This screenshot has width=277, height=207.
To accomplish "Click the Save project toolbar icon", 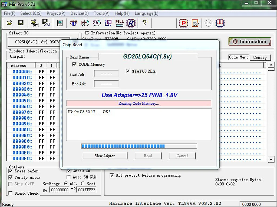I will (46, 23).
